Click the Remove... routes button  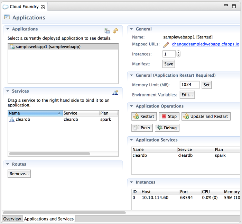point(19,174)
